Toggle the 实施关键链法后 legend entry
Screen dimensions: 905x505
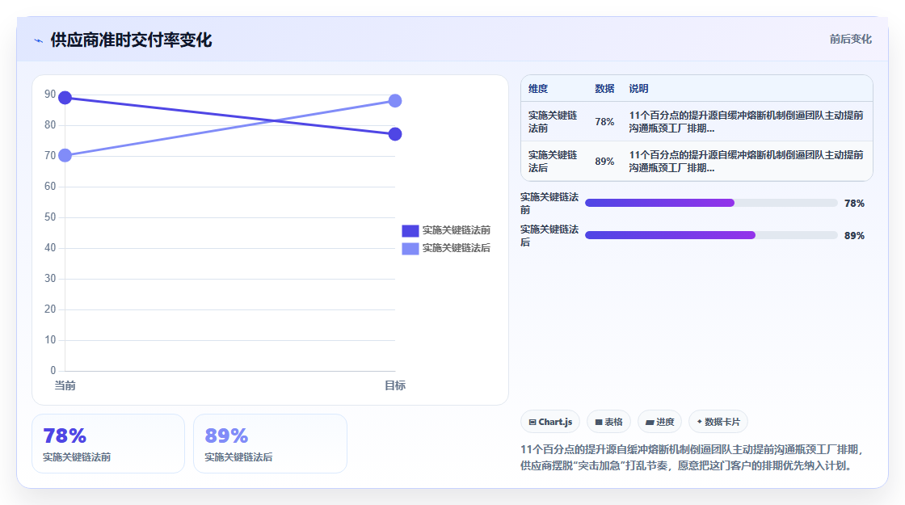[446, 248]
